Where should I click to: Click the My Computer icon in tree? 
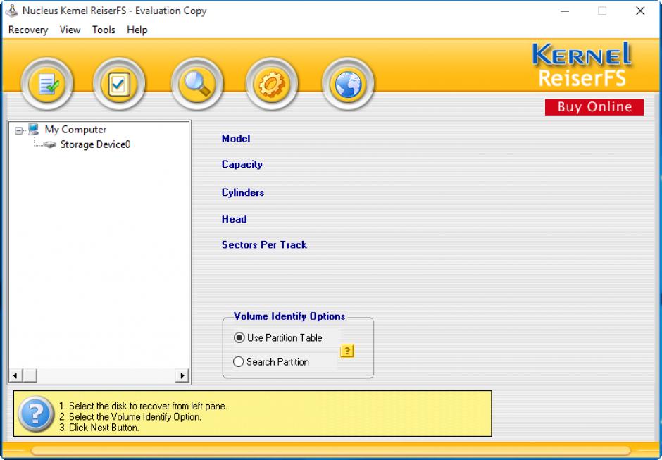(33, 129)
